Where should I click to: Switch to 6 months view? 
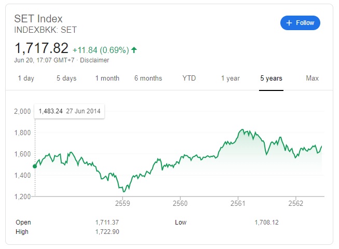[148, 78]
